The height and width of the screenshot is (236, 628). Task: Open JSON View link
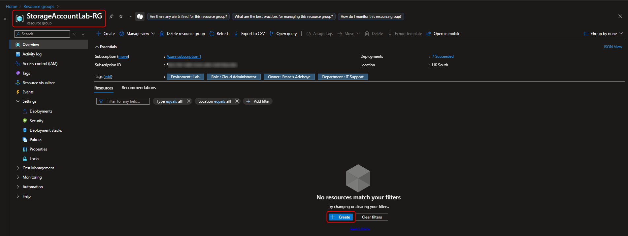pos(613,47)
